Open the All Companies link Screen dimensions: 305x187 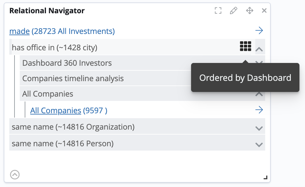56,110
